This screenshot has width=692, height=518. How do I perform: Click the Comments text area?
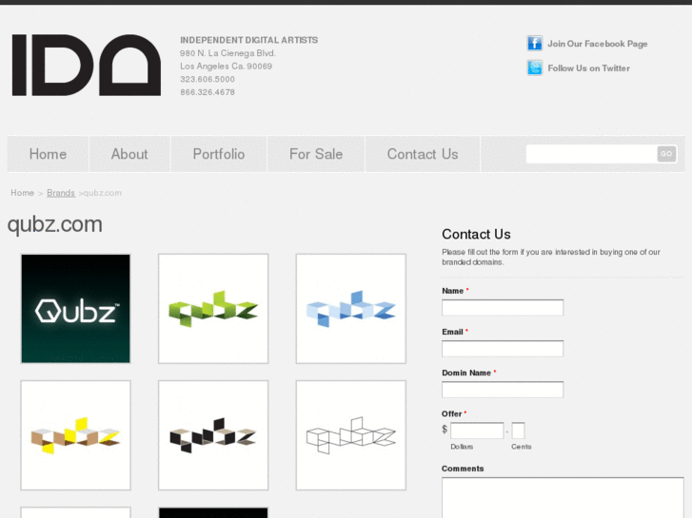(563, 497)
